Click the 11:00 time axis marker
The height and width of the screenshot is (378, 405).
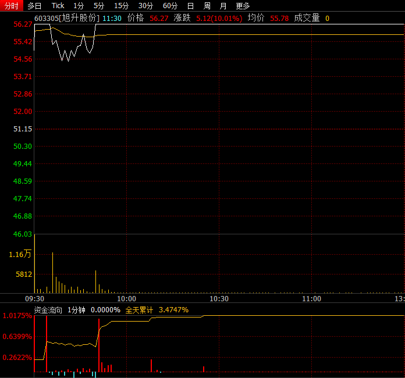click(311, 299)
